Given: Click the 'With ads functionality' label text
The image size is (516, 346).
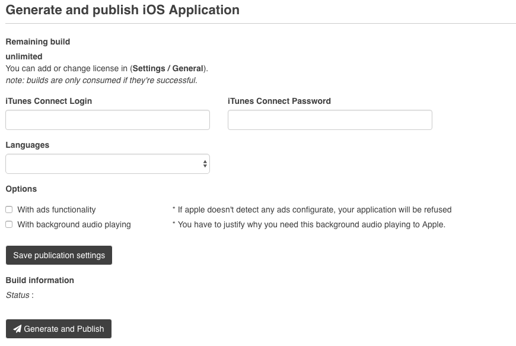Looking at the screenshot, I should 56,209.
